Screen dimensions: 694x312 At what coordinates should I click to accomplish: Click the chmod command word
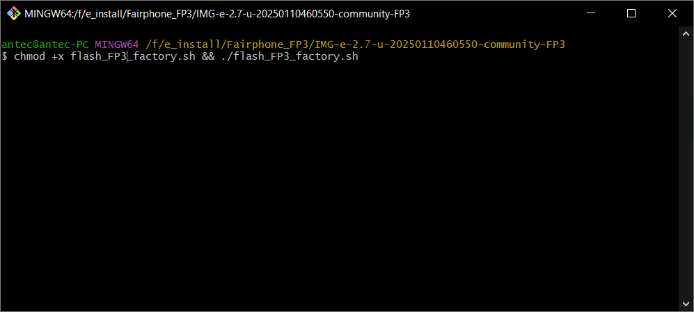(x=29, y=56)
